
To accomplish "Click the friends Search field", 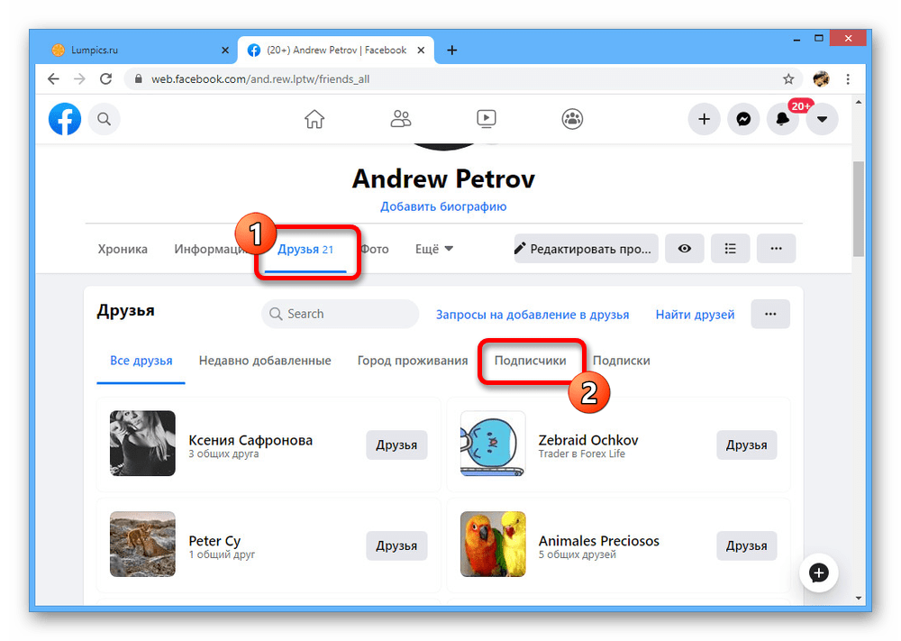I will [x=341, y=314].
